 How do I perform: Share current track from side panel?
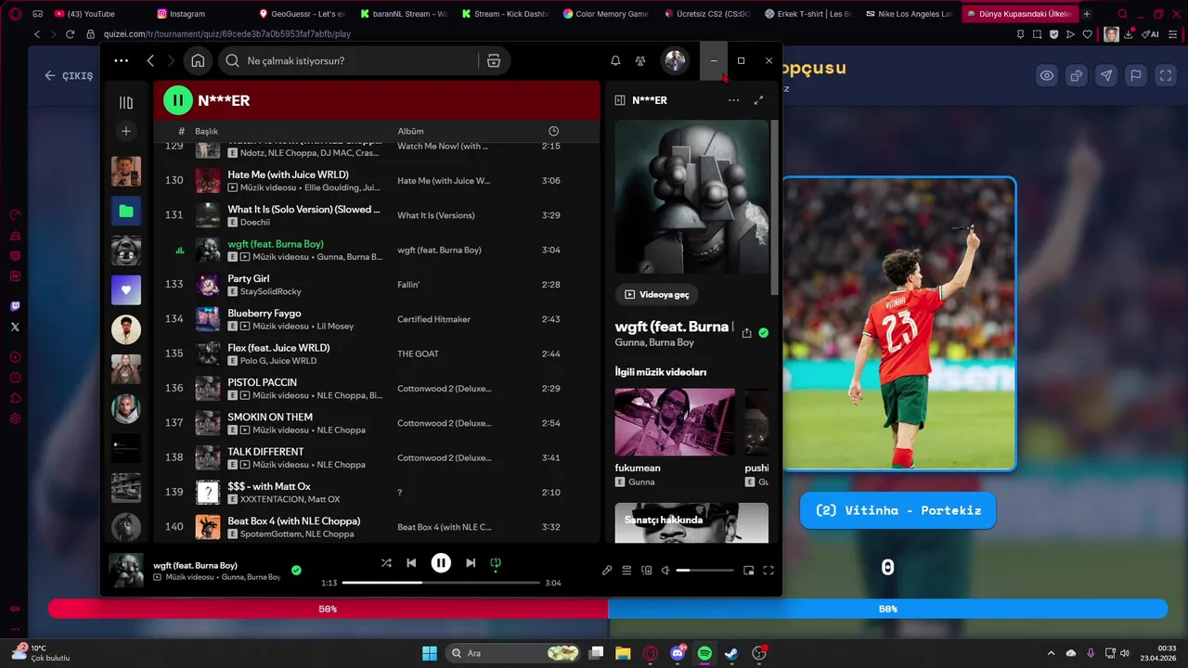point(746,333)
